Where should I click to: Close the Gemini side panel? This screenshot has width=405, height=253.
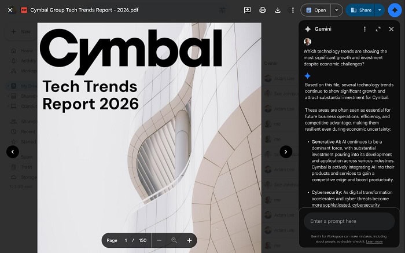click(x=392, y=29)
